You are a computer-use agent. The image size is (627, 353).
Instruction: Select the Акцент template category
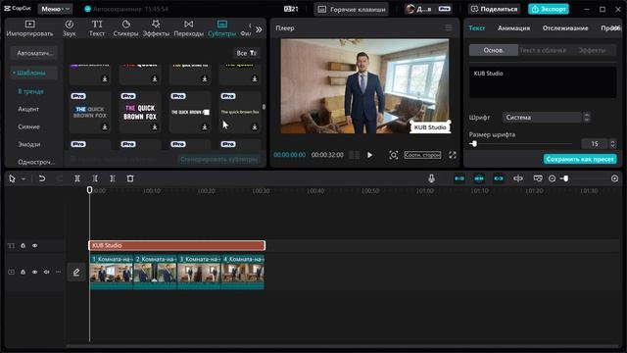point(28,109)
